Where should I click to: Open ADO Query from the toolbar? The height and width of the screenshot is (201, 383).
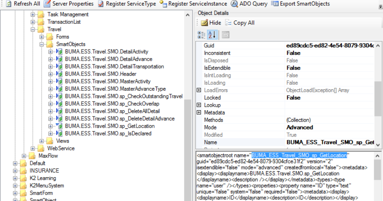pos(249,4)
